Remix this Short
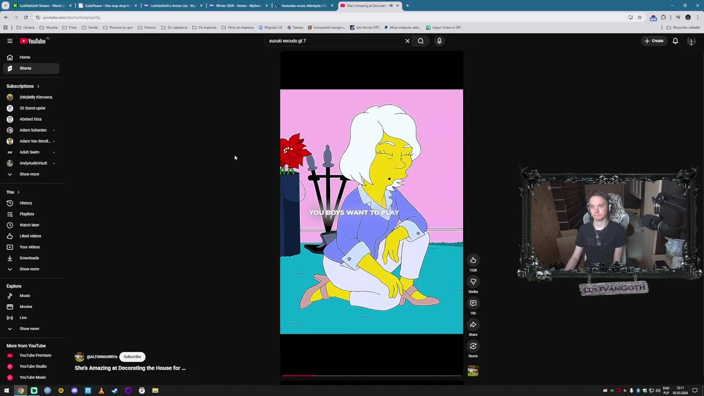Screen dimensions: 704x396 pos(473,346)
